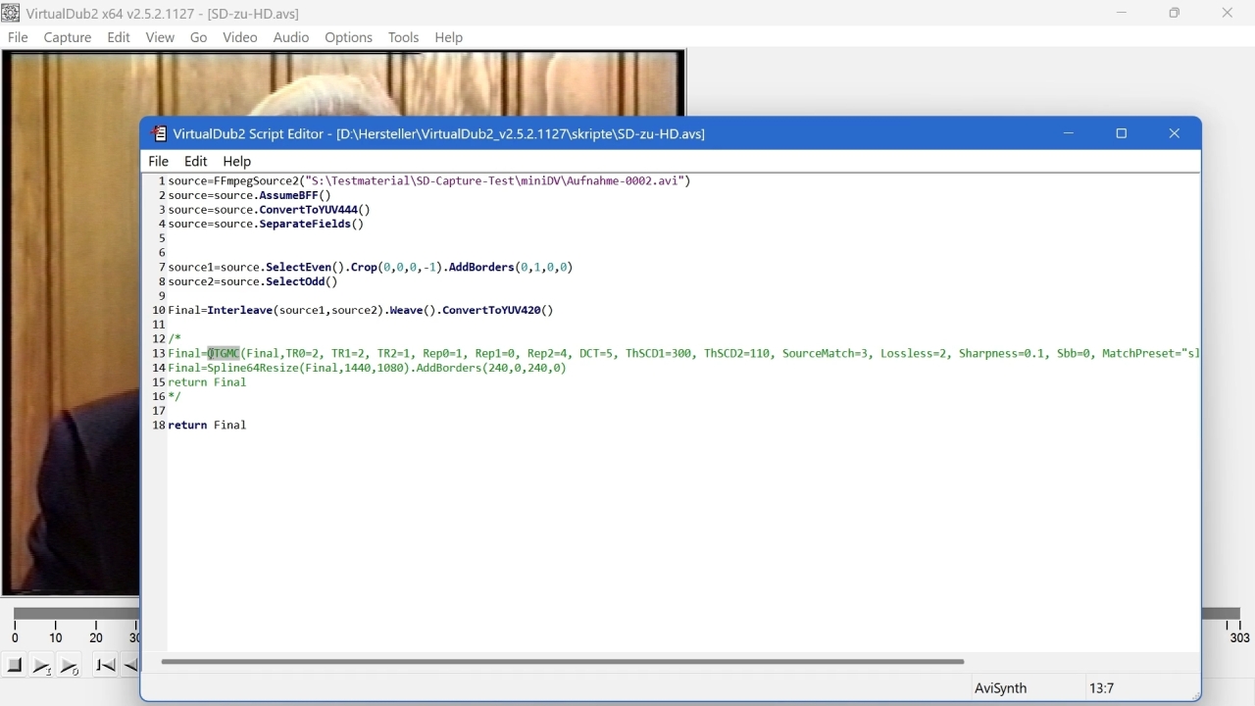
Task: Jump to the start of the video
Action: (x=106, y=666)
